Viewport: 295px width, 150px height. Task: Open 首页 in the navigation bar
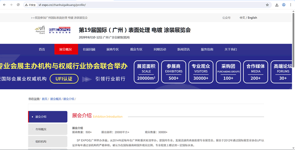(42, 50)
